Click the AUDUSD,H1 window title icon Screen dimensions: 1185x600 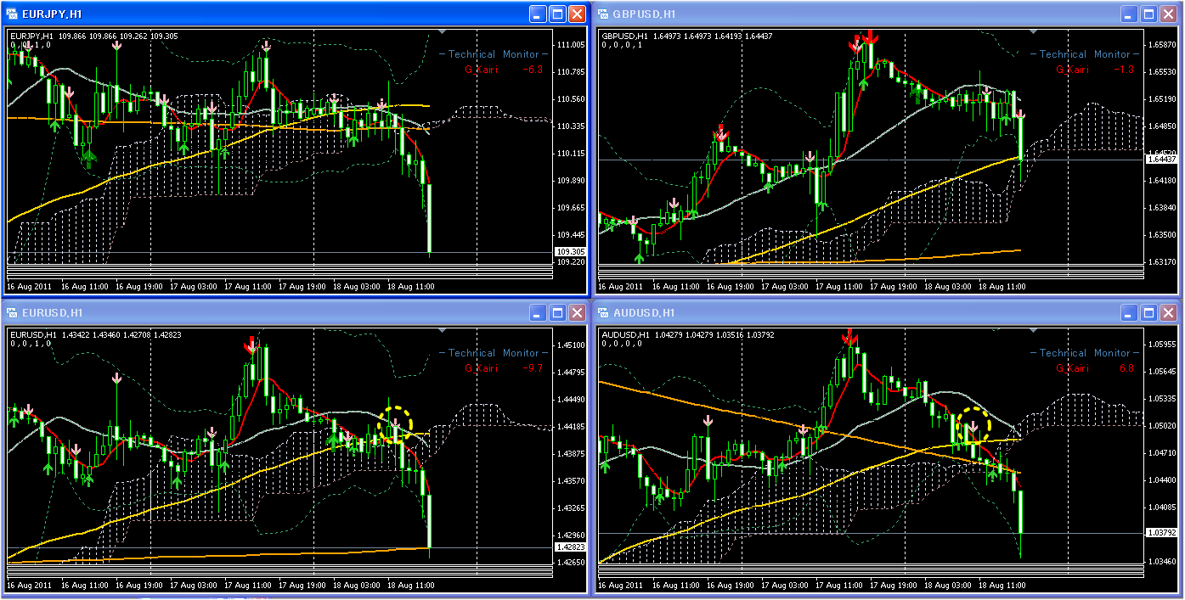604,313
